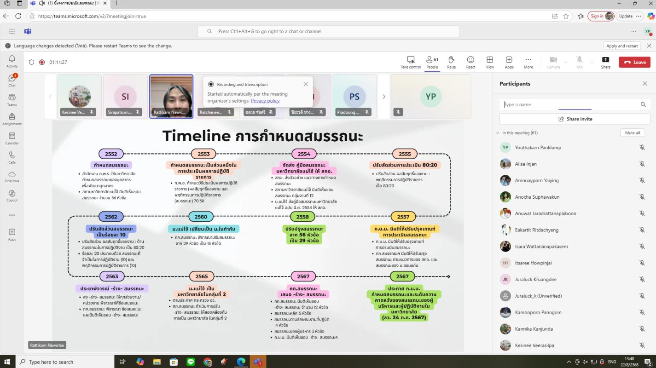Image resolution: width=656 pixels, height=368 pixels.
Task: Click Take control of shared screen
Action: tap(411, 62)
